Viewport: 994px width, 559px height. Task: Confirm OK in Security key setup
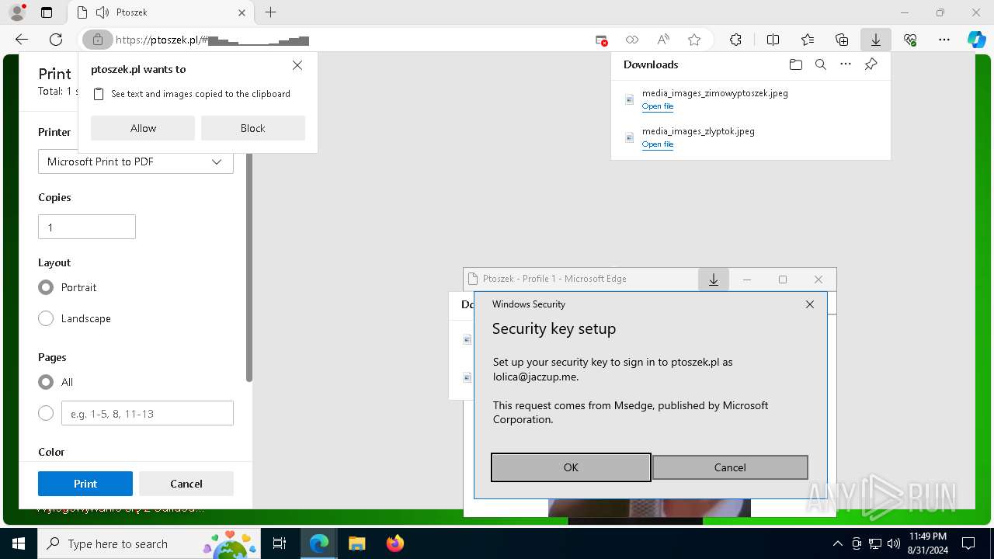(x=571, y=467)
